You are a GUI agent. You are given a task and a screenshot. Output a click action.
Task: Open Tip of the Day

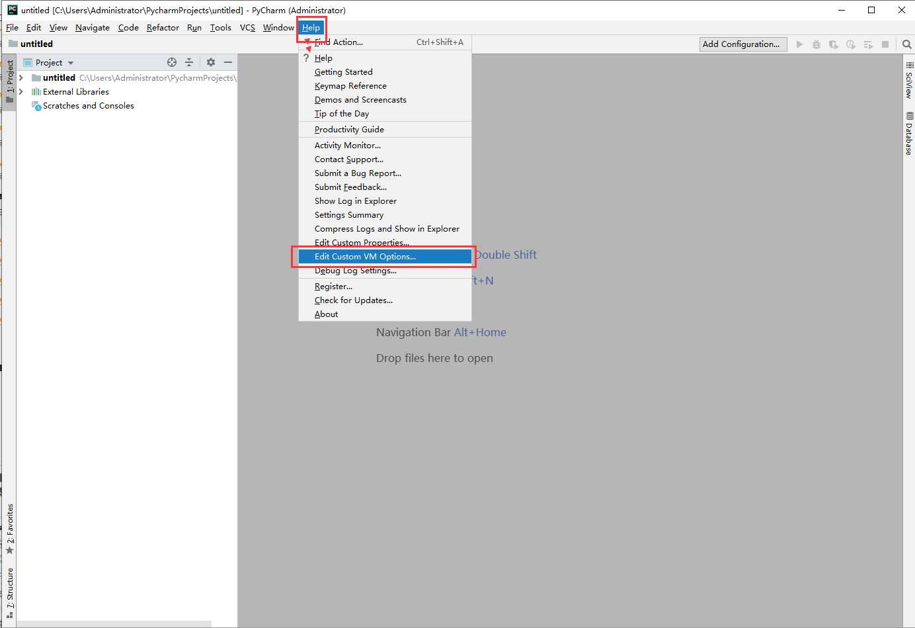[385, 114]
